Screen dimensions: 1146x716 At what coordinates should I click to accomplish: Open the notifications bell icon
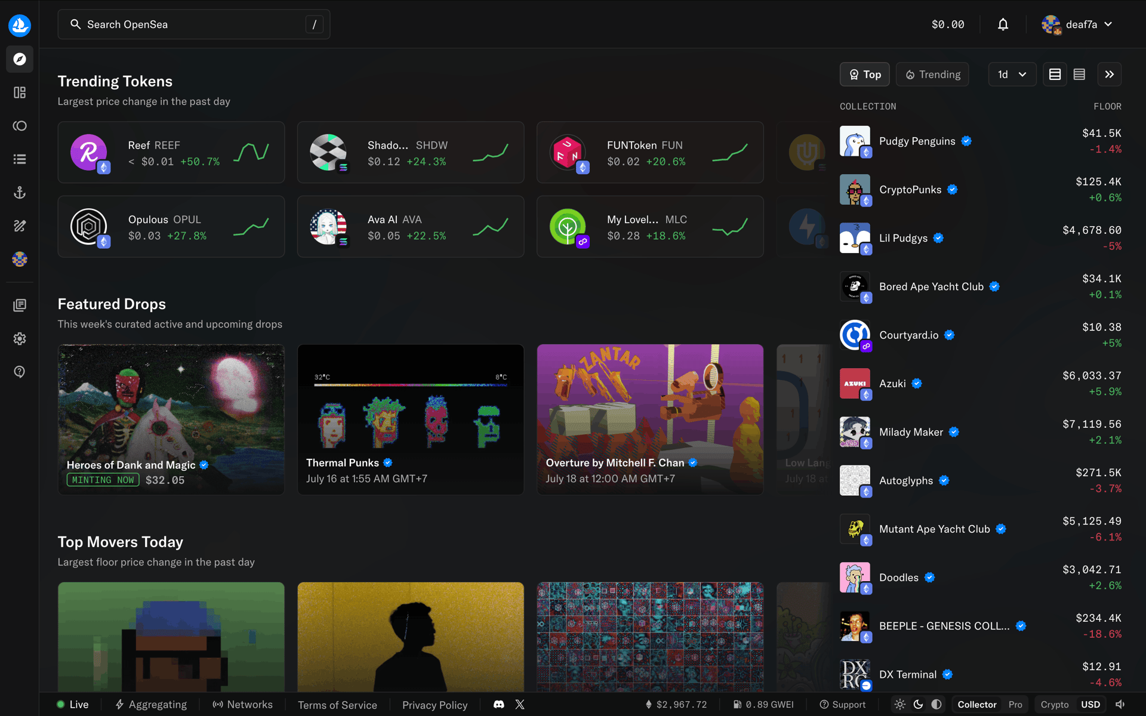(x=1003, y=24)
